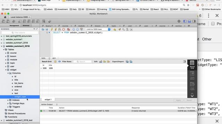Screen dimensions: 222x124
Task: Collapse the webdev_summer2_2018 schema
Action: coord(1,46)
